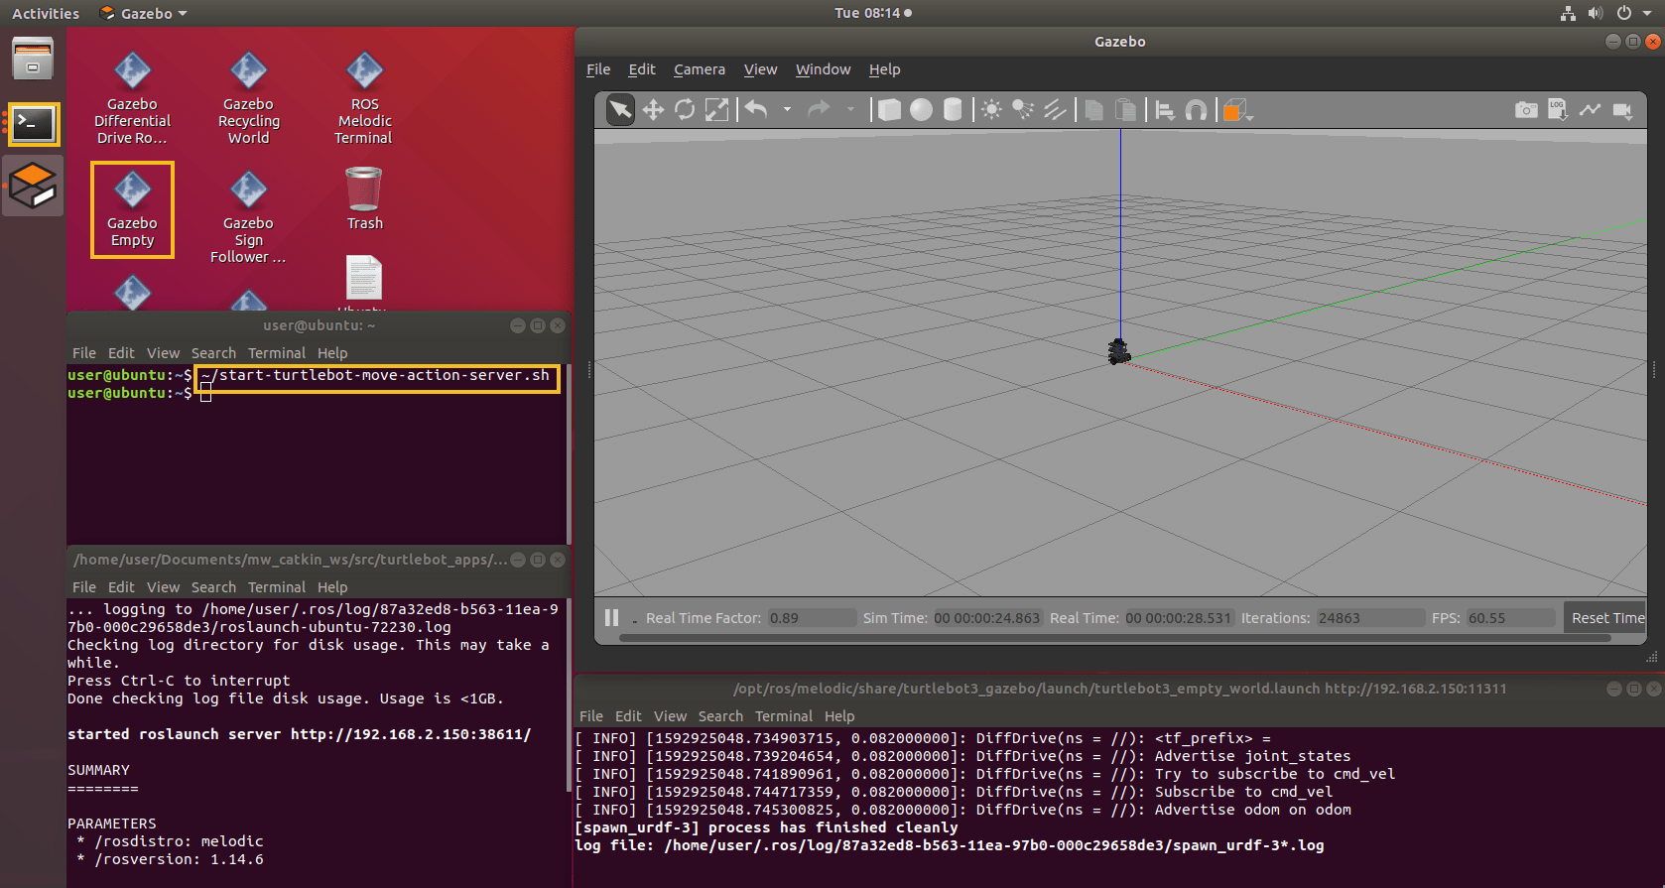Open Search menu in user@ubuntu terminal
The image size is (1665, 888).
213,353
